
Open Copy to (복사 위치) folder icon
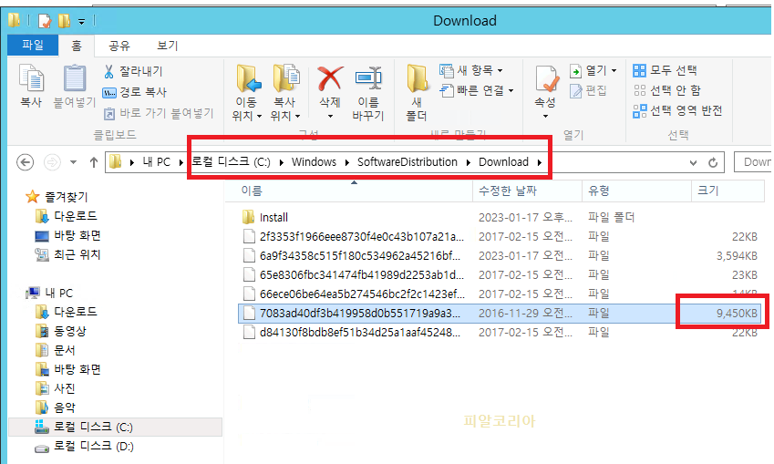(x=286, y=79)
